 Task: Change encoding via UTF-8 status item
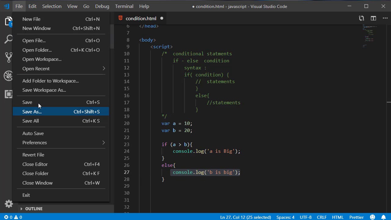(x=305, y=217)
